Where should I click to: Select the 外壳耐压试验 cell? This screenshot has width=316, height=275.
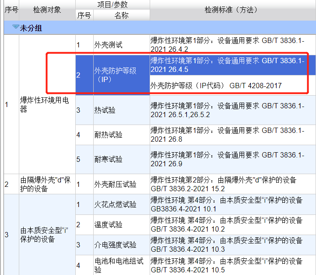coord(122,184)
